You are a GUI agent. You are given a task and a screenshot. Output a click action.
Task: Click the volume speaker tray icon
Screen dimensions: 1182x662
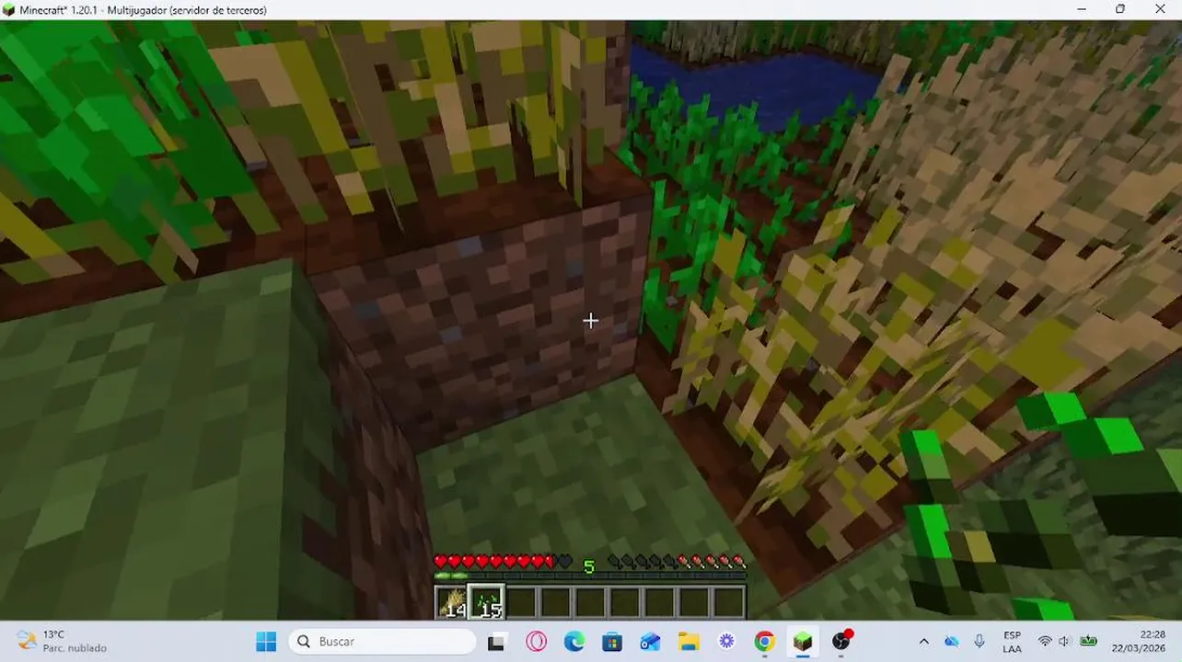pyautogui.click(x=1065, y=641)
